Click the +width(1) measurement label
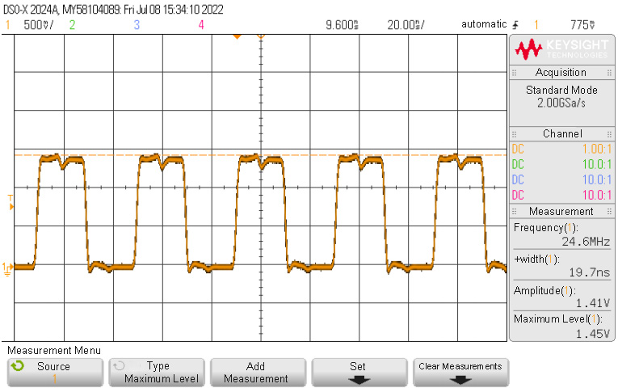This screenshot has height=388, width=618. [x=536, y=259]
